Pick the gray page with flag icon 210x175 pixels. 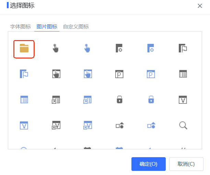click(183, 48)
